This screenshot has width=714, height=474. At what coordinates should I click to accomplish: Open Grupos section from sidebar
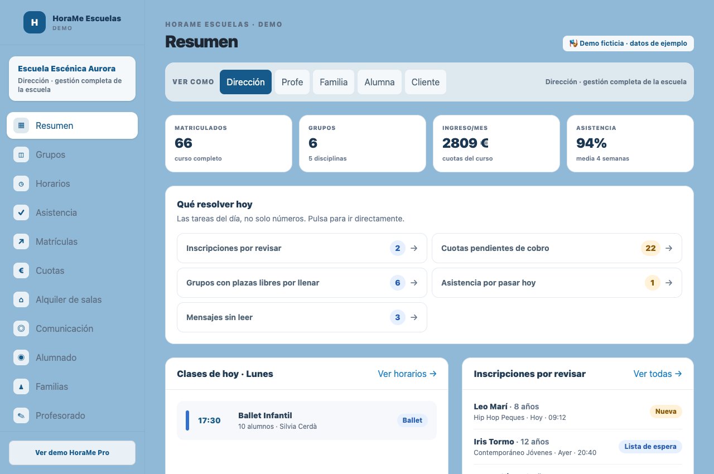tap(72, 154)
